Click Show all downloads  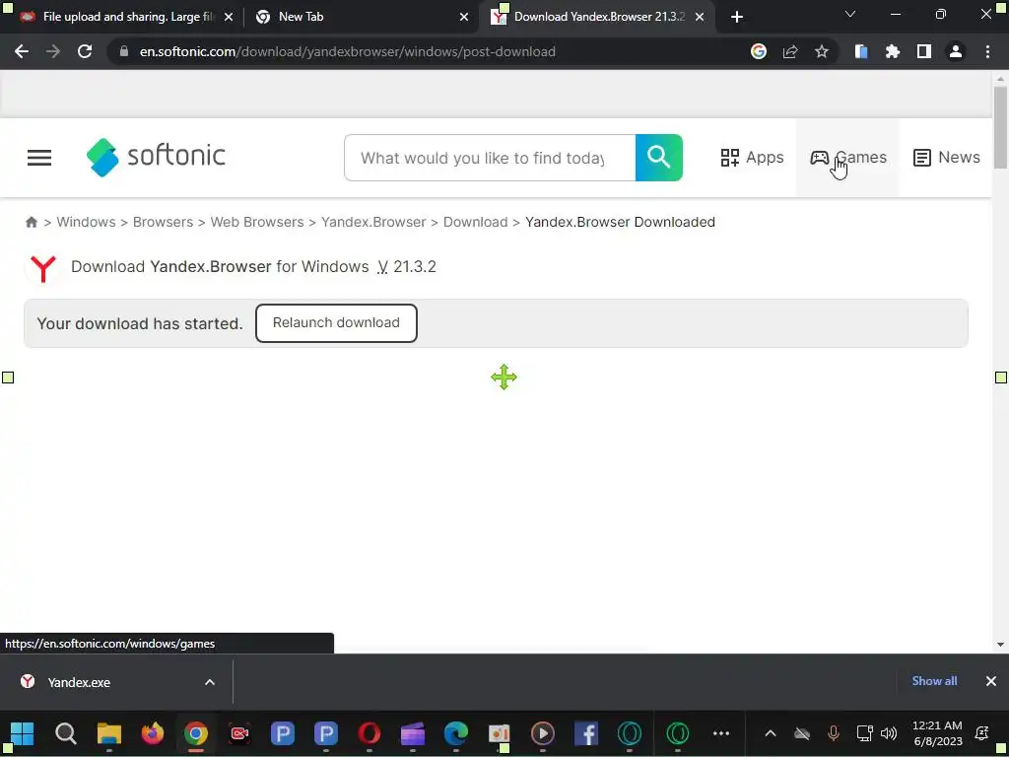(934, 681)
